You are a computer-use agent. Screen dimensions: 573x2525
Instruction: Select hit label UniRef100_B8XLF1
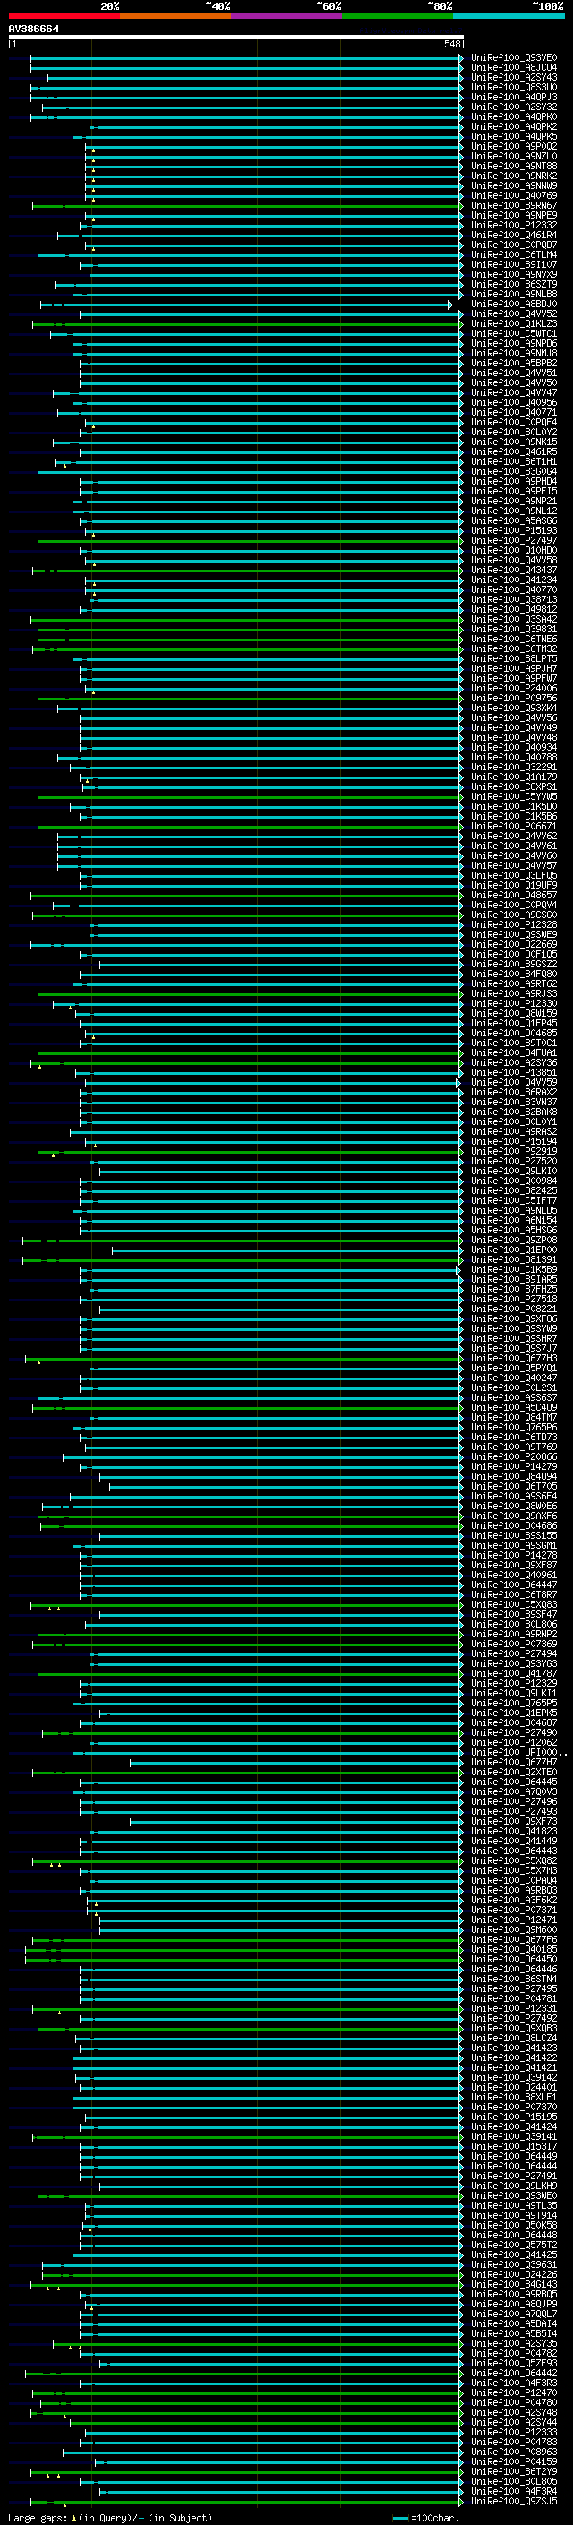tap(514, 2098)
